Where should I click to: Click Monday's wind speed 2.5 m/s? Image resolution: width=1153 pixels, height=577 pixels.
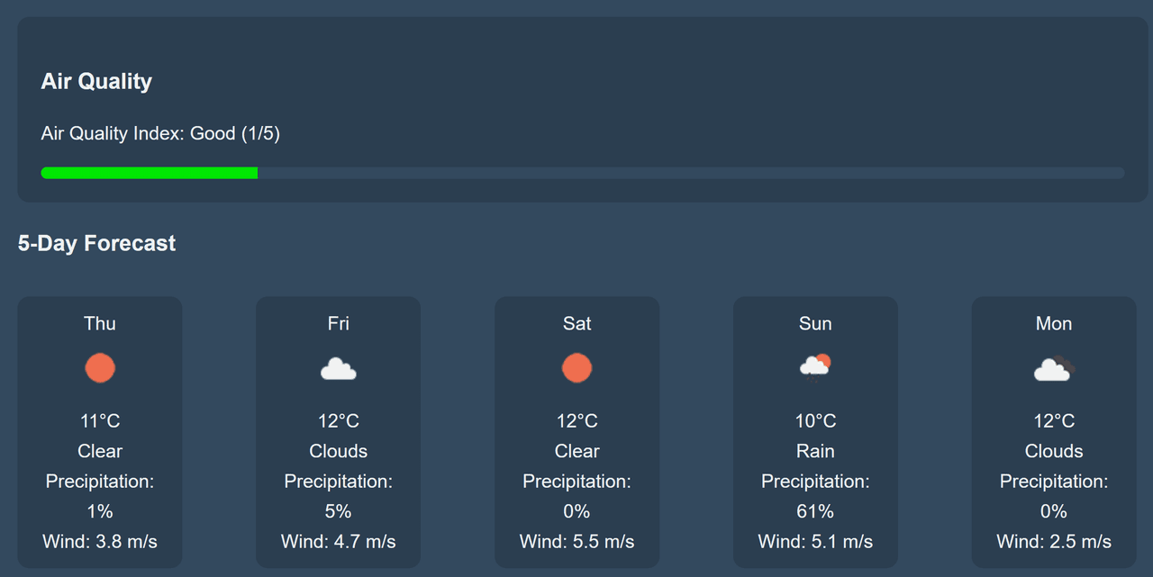click(1054, 542)
